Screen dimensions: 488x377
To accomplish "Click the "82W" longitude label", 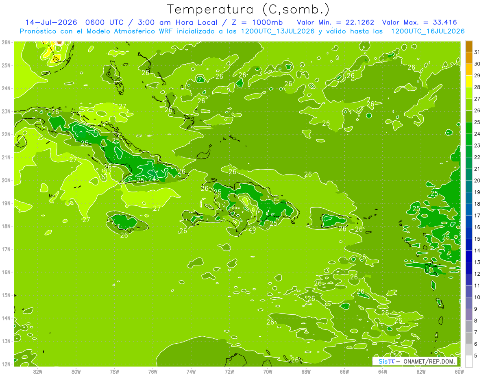I will pyautogui.click(x=37, y=371).
